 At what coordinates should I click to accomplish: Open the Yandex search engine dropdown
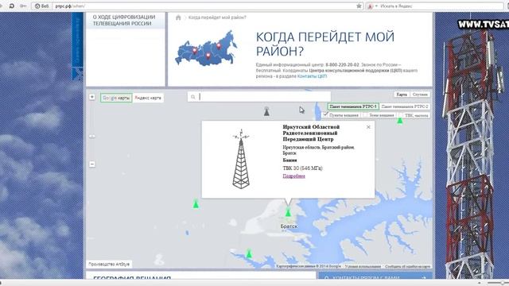pos(372,6)
